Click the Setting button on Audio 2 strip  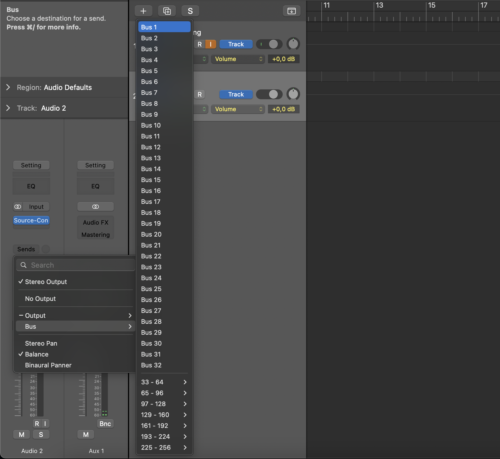tap(31, 165)
